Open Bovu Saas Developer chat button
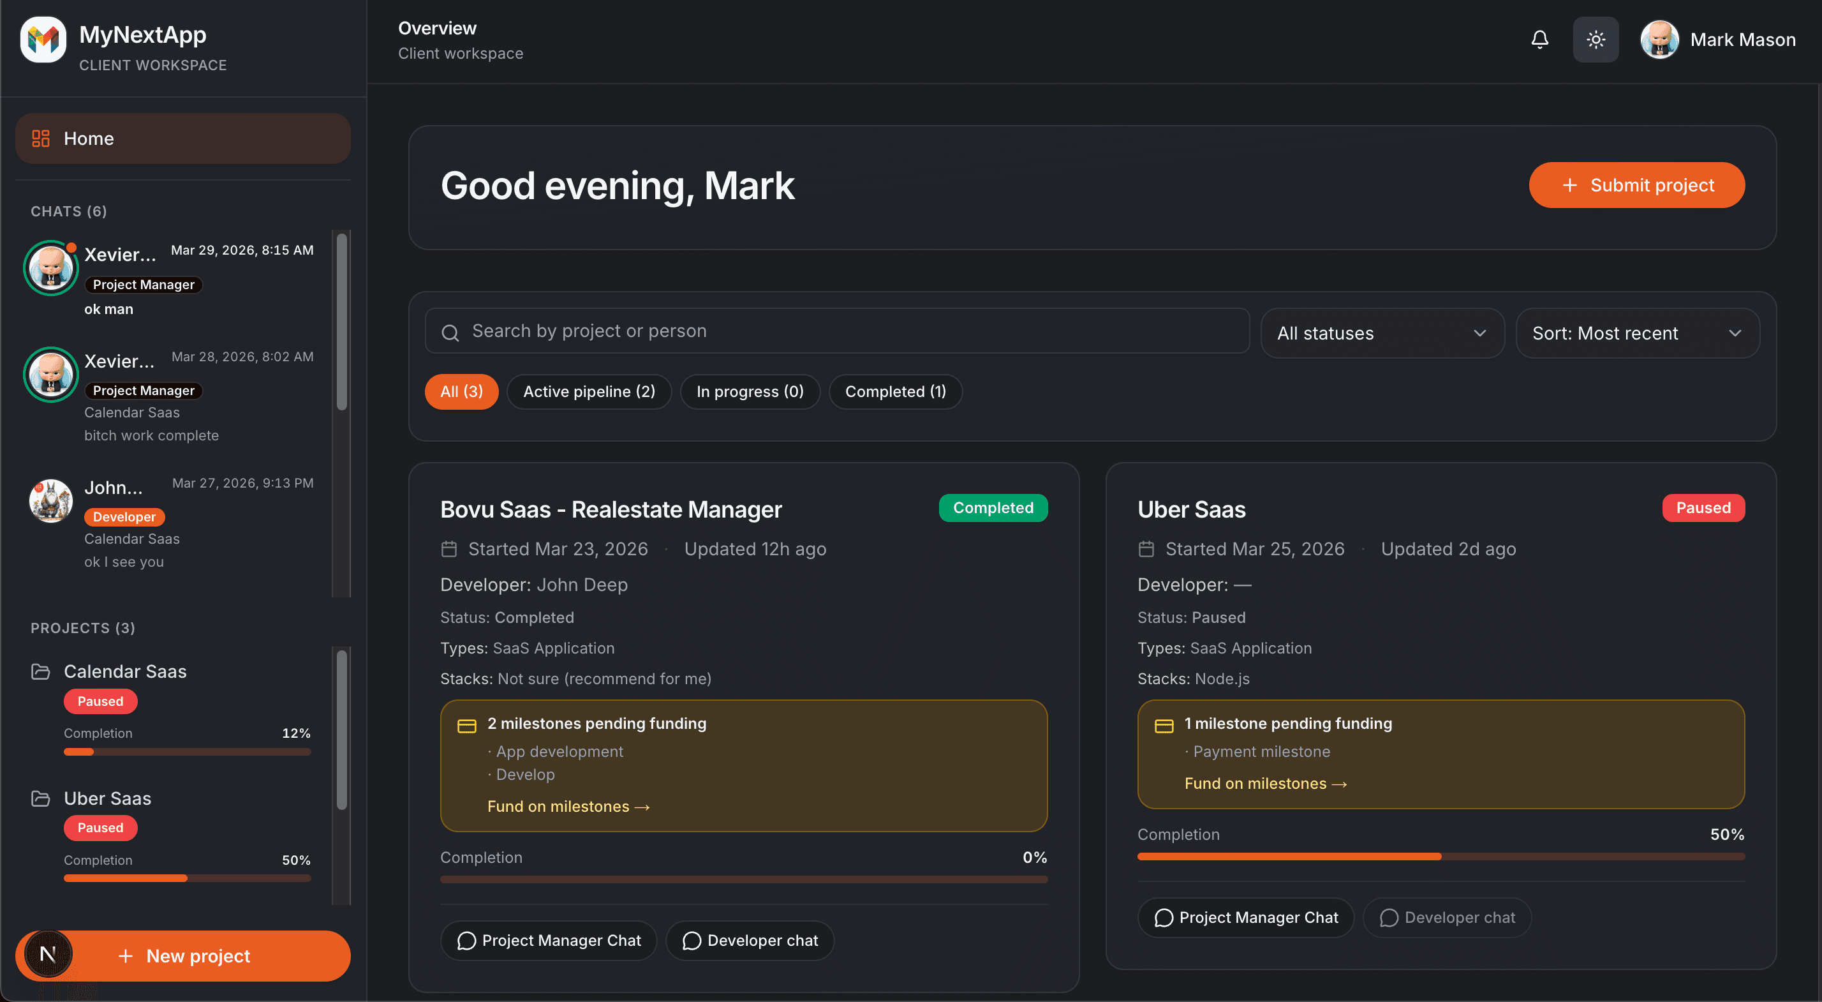The image size is (1822, 1002). (x=750, y=939)
